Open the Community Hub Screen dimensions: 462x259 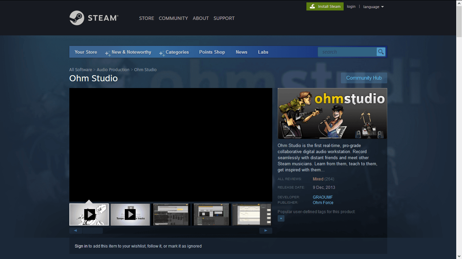(x=364, y=78)
